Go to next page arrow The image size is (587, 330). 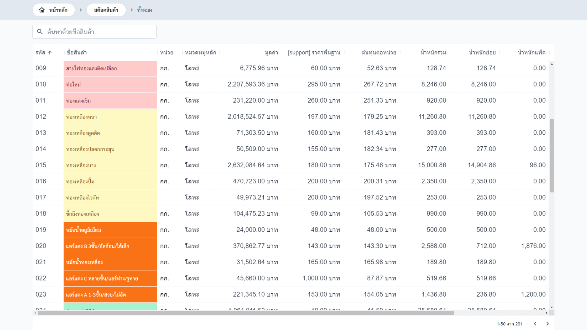[547, 324]
